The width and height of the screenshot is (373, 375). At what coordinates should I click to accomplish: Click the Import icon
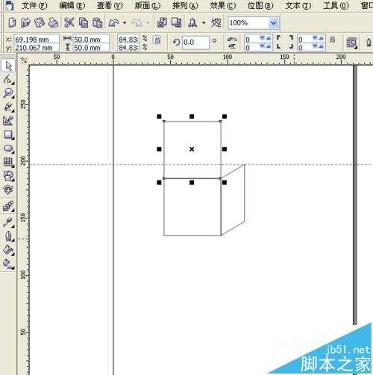click(162, 23)
